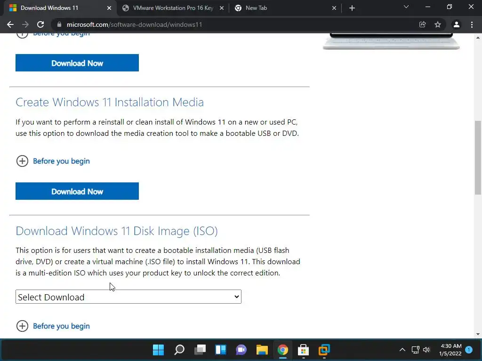Open Widgets from taskbar
Viewport: 482px width, 361px height.
coord(221,350)
